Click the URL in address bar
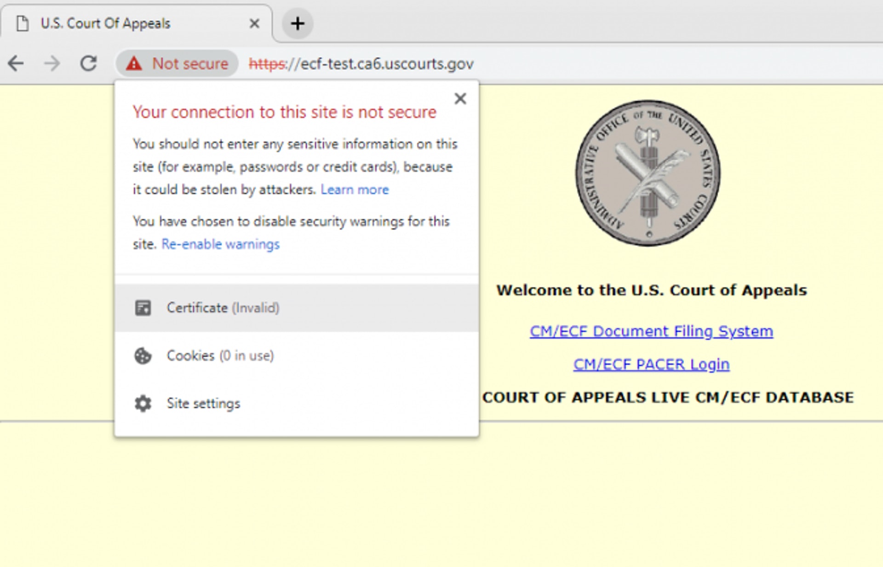 click(x=361, y=64)
